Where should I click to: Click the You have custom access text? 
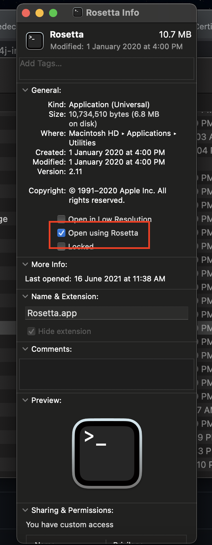[x=70, y=525]
